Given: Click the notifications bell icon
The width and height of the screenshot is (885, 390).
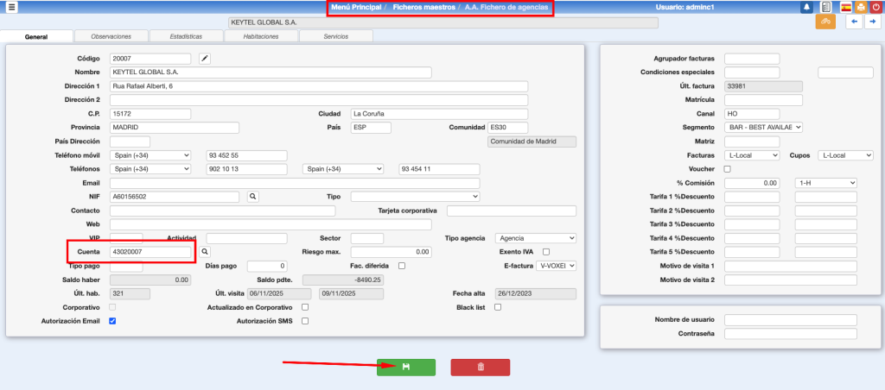Looking at the screenshot, I should pyautogui.click(x=806, y=7).
